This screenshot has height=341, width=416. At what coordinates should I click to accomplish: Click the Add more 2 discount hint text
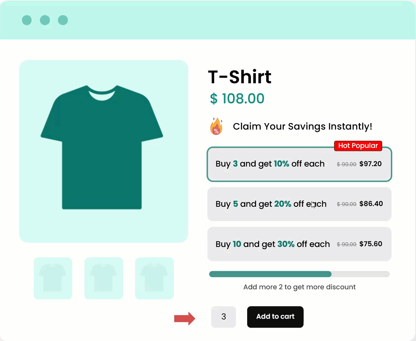tap(299, 287)
